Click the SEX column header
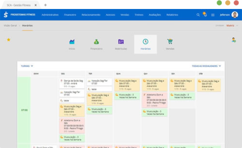This screenshot has height=148, width=242. point(173,74)
